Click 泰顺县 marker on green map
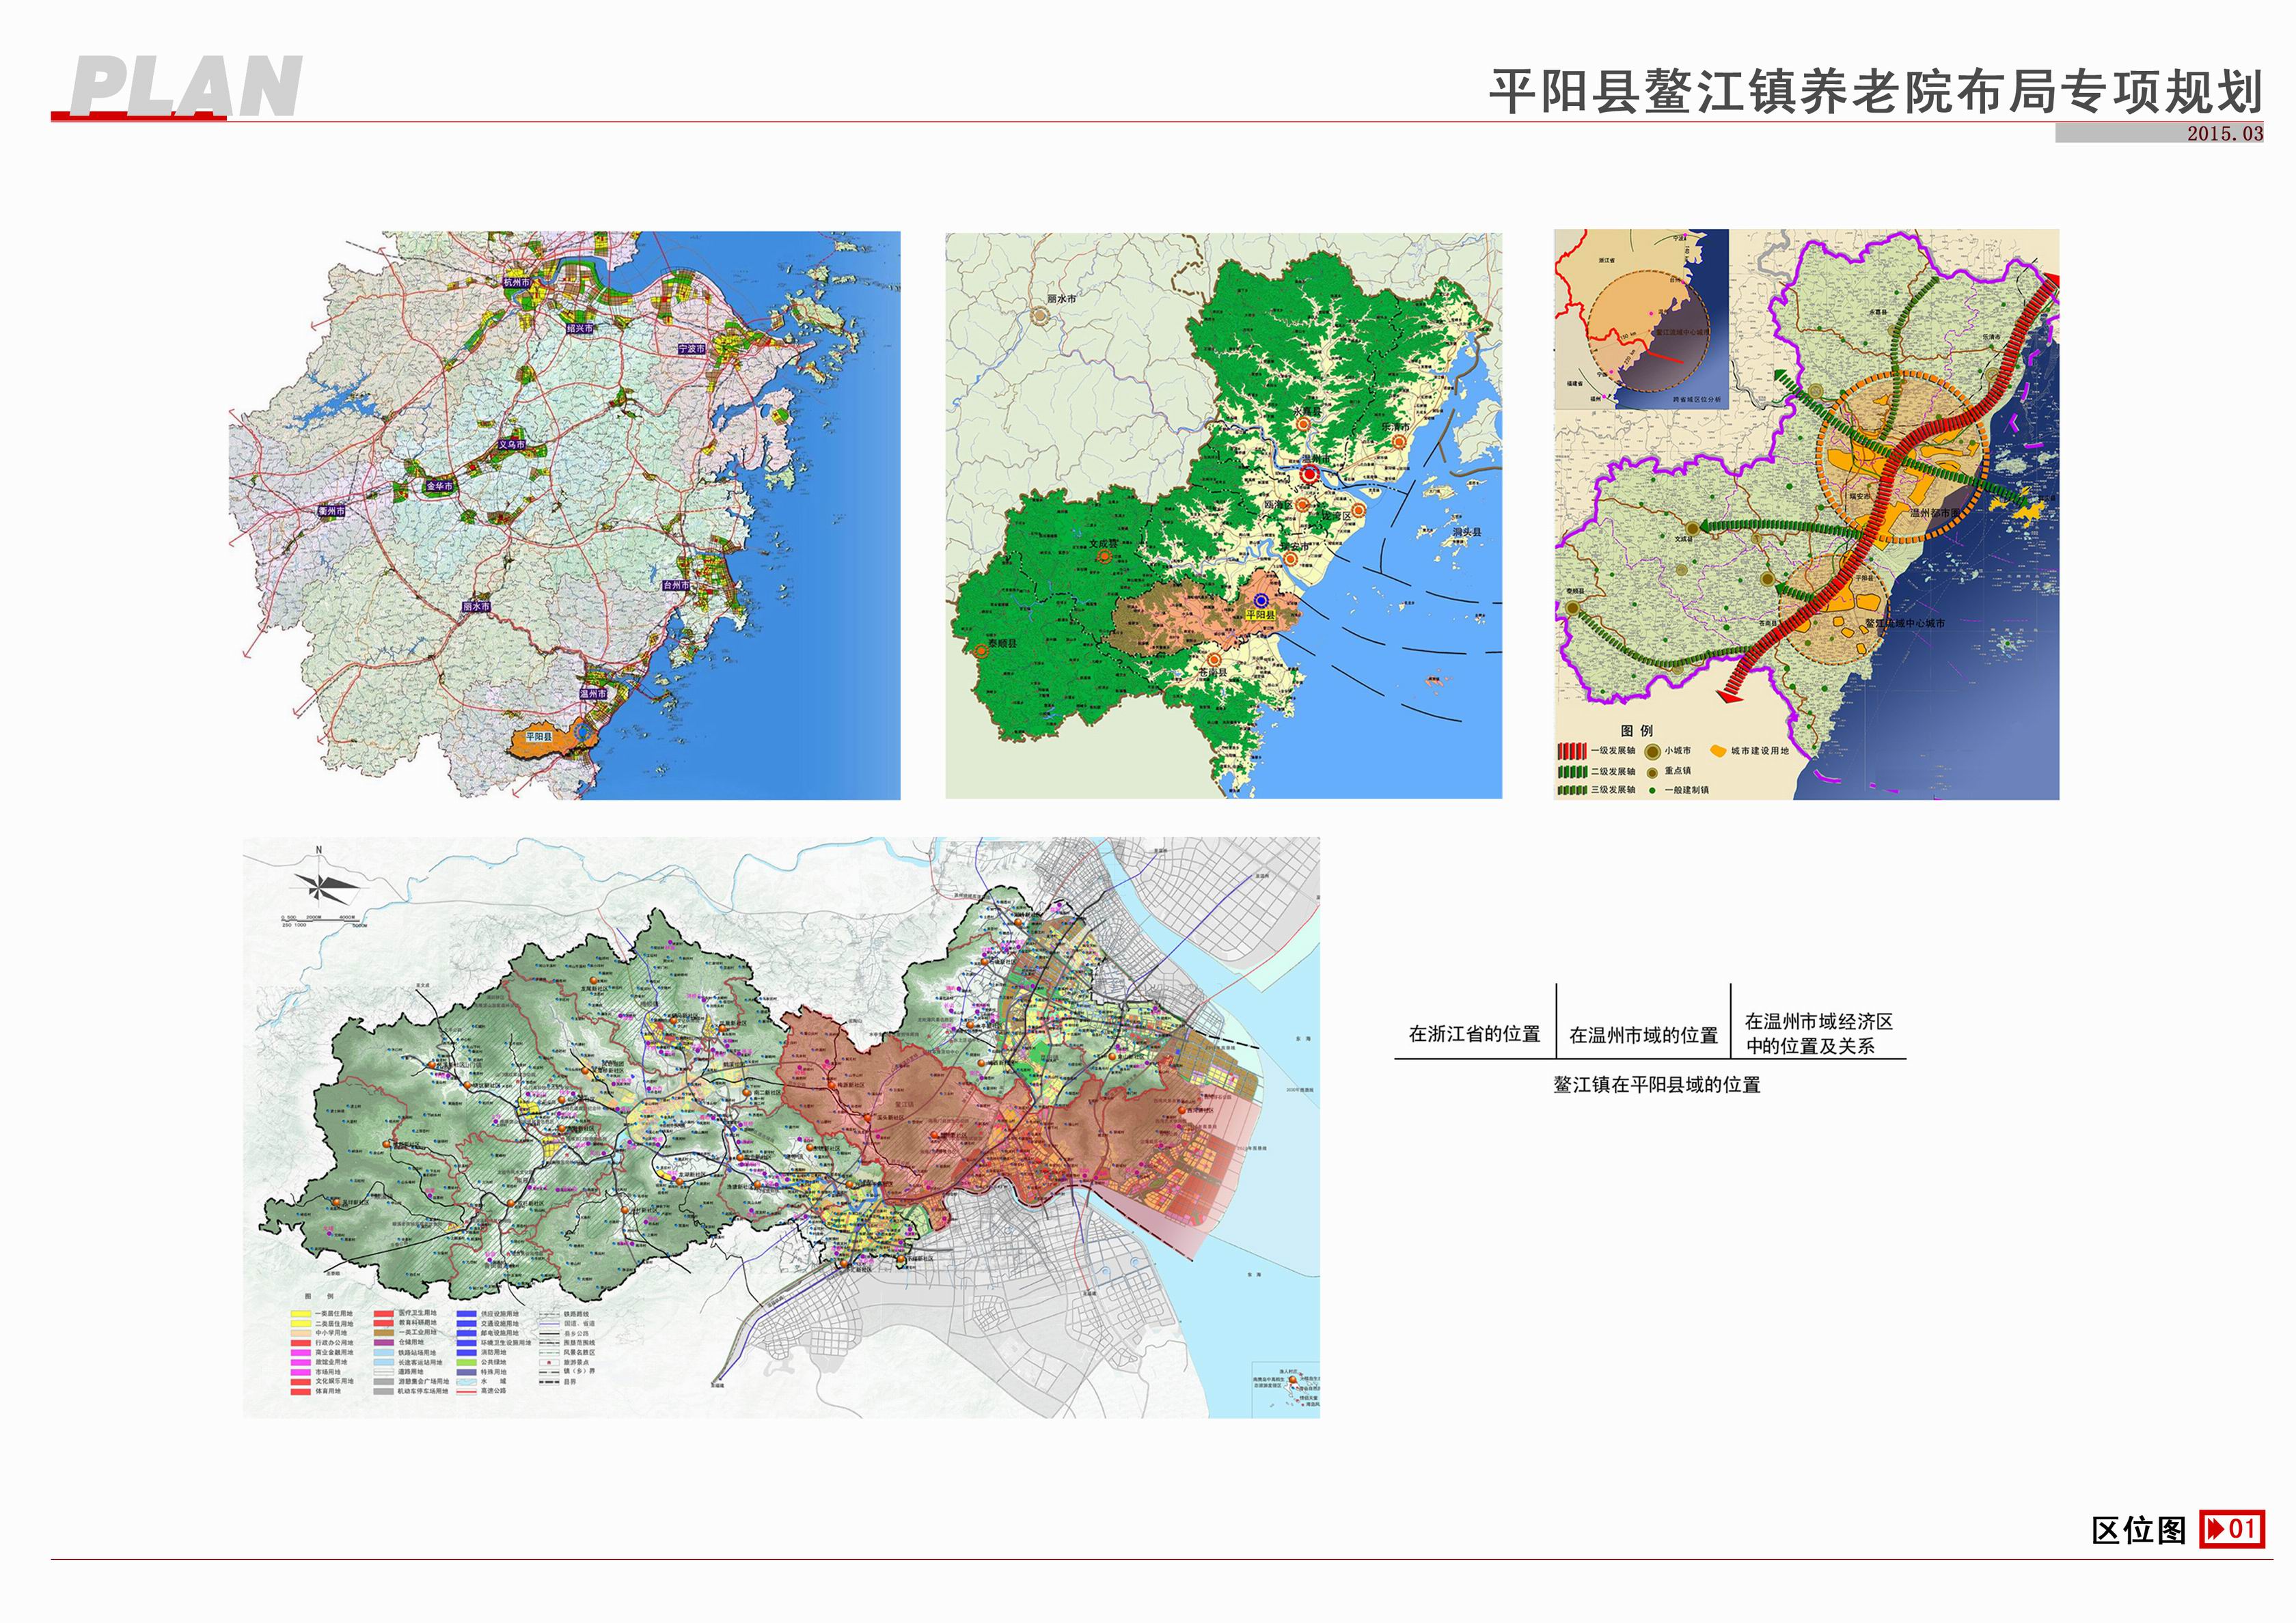 (x=980, y=650)
